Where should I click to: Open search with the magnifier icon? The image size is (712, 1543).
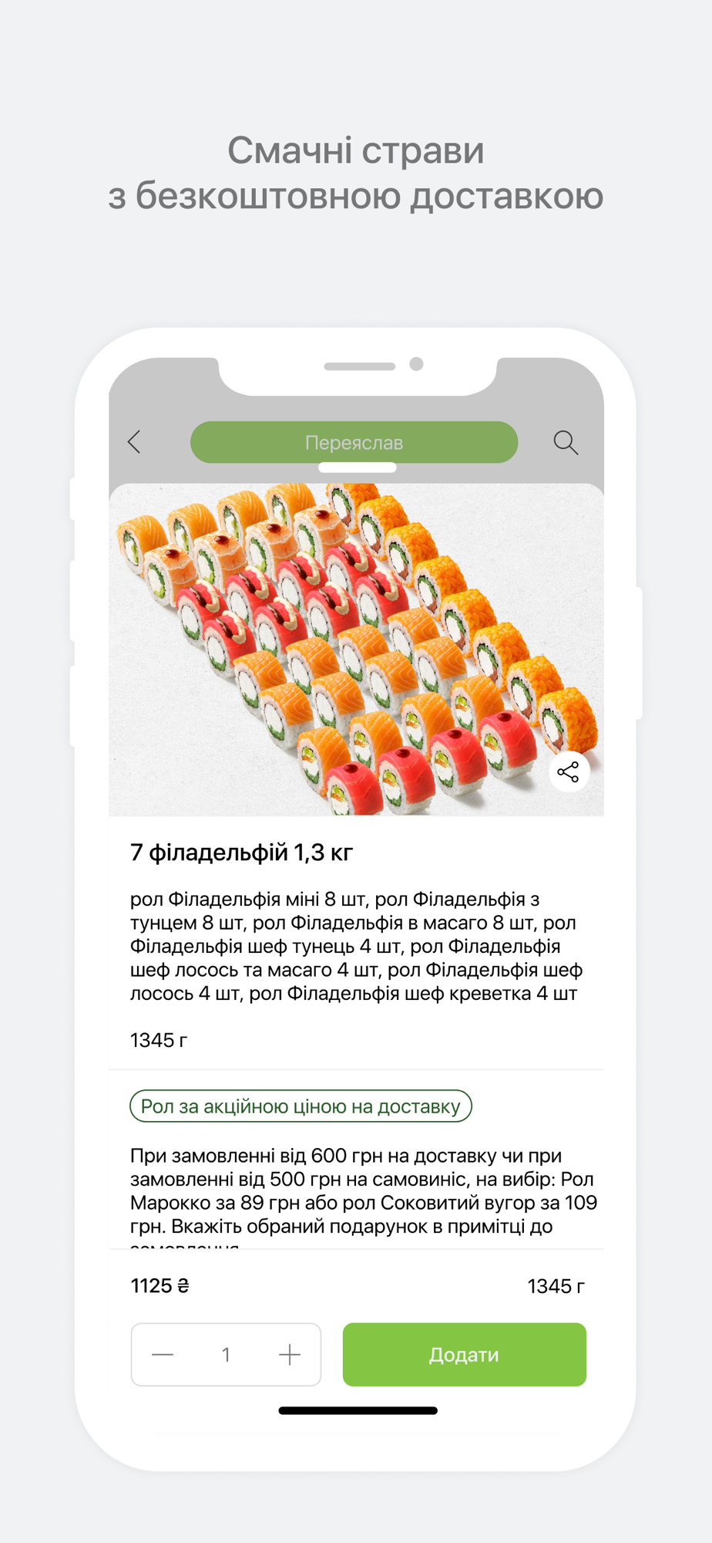[x=566, y=442]
